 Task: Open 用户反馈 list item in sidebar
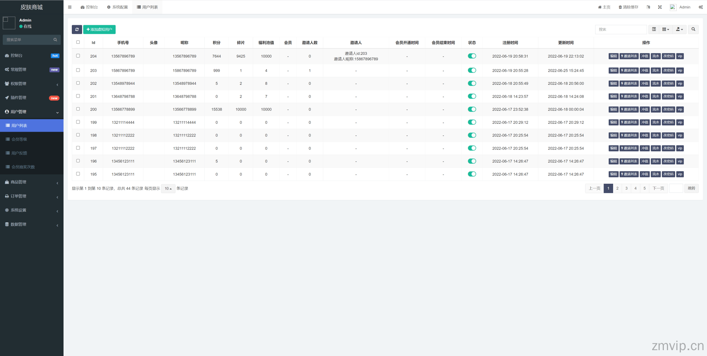pos(32,153)
